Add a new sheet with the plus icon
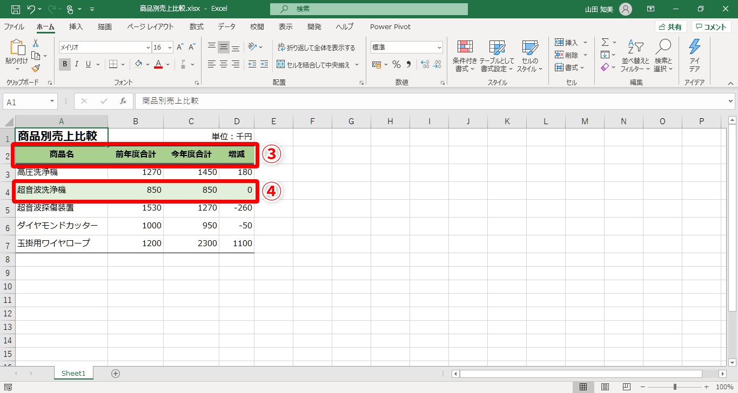Viewport: 738px width, 393px height. pos(115,373)
